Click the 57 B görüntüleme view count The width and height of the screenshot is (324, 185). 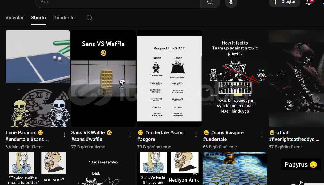[286, 147]
